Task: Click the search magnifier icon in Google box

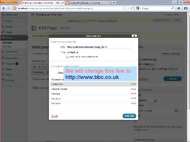Action: (172, 8)
